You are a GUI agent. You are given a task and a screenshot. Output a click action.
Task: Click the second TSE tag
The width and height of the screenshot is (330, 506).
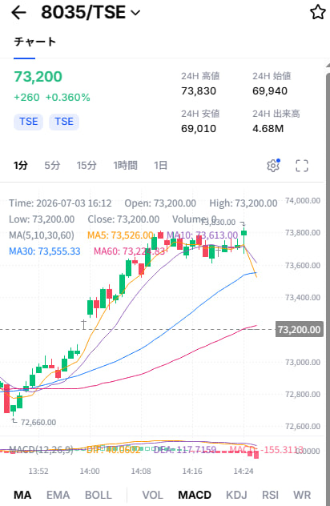64,122
